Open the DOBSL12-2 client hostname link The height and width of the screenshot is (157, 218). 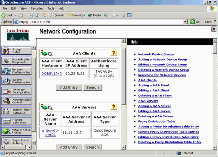52,73
